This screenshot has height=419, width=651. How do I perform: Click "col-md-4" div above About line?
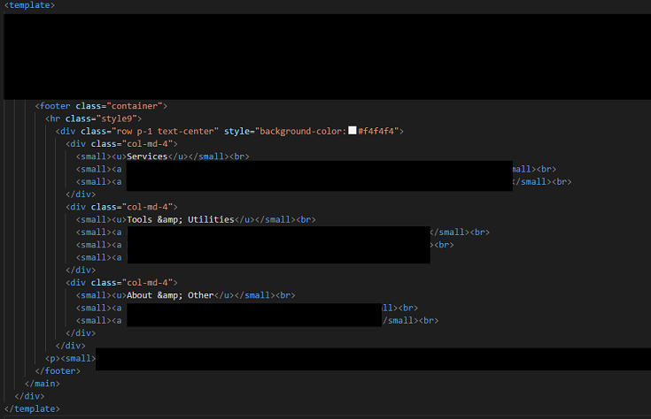121,283
